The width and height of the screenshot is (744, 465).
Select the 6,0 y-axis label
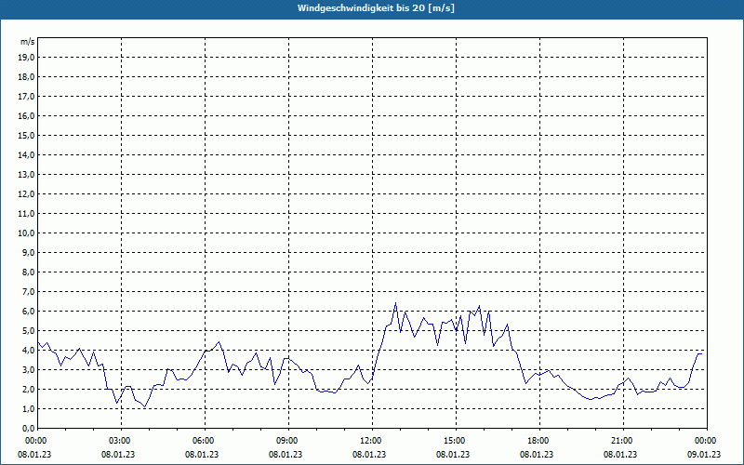pyautogui.click(x=30, y=312)
